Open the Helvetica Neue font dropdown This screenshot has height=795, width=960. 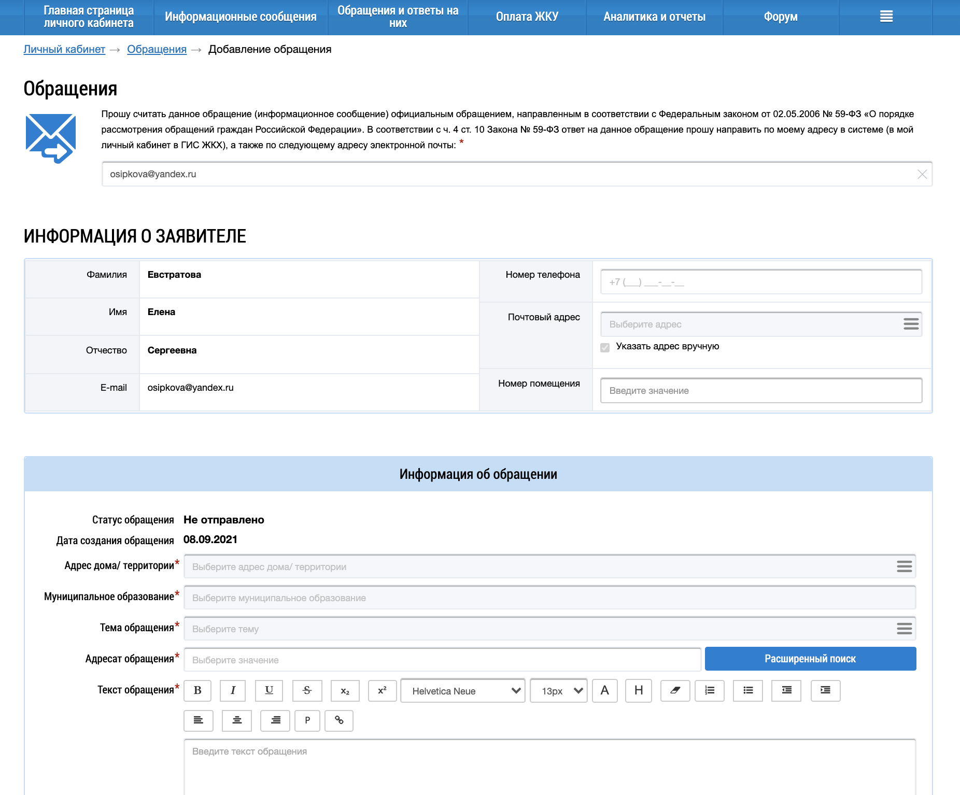coord(463,691)
